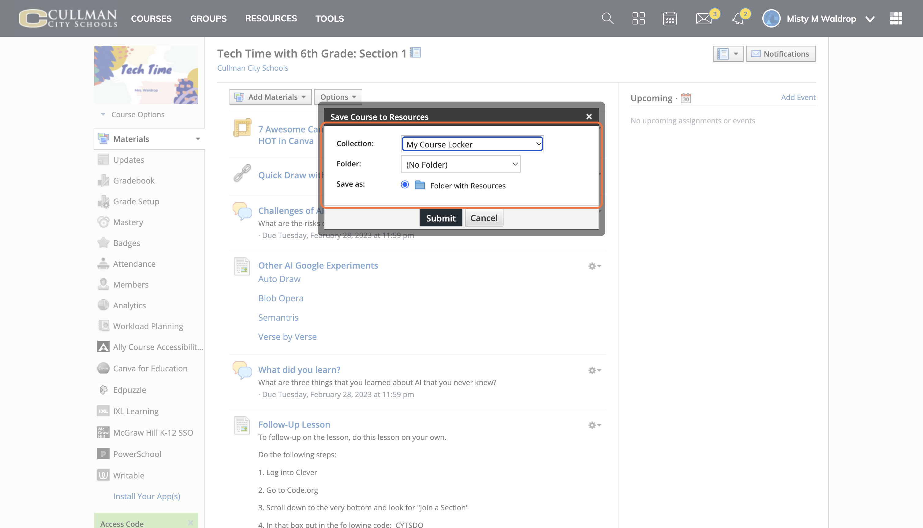This screenshot has height=528, width=923.
Task: Open the RESOURCES menu
Action: (271, 18)
